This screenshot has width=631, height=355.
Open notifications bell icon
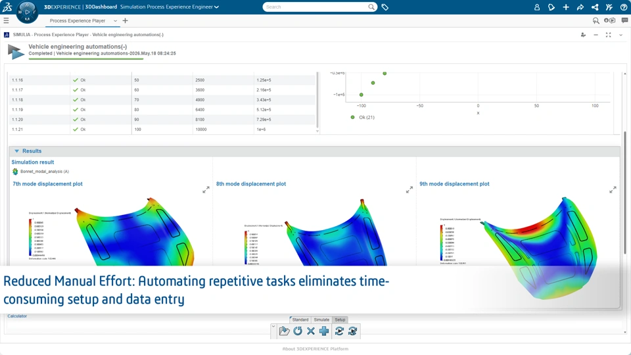click(x=551, y=7)
